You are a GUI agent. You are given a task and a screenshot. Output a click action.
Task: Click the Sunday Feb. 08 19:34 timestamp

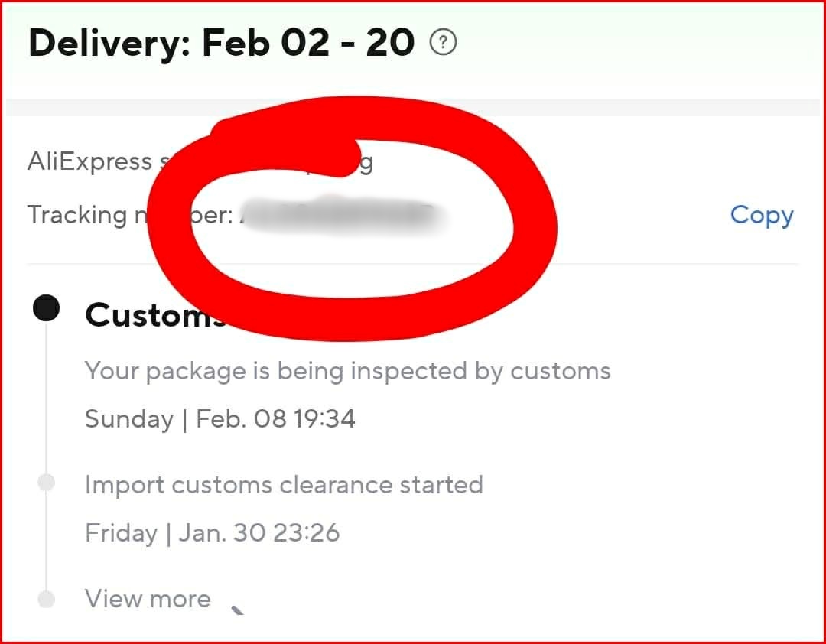tap(220, 419)
